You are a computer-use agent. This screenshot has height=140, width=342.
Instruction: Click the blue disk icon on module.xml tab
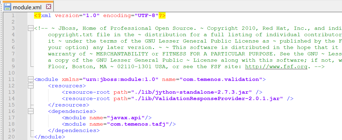coord(7,7)
